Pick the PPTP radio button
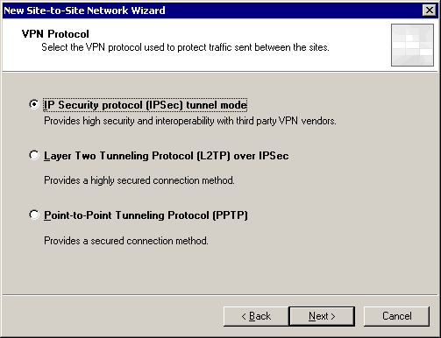 coord(34,215)
